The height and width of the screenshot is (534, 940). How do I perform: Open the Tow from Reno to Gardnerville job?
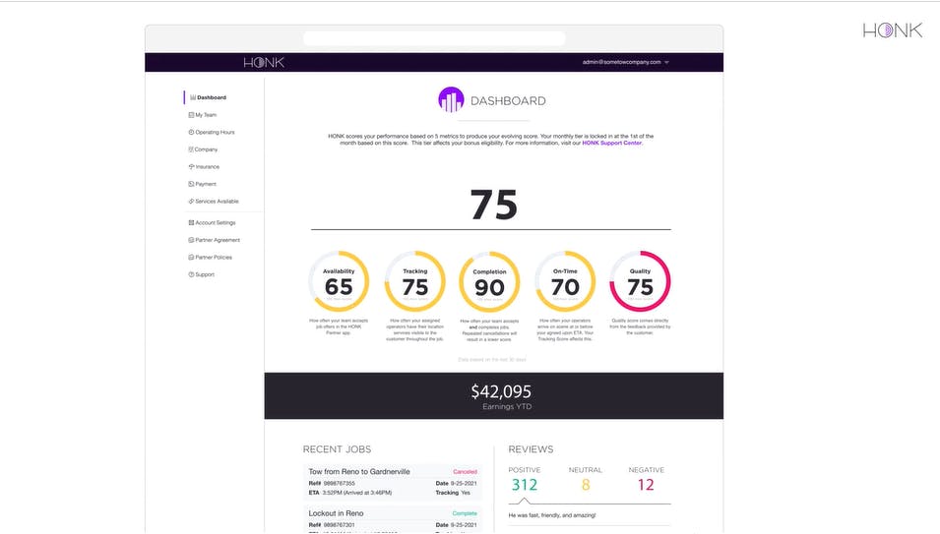coord(359,472)
